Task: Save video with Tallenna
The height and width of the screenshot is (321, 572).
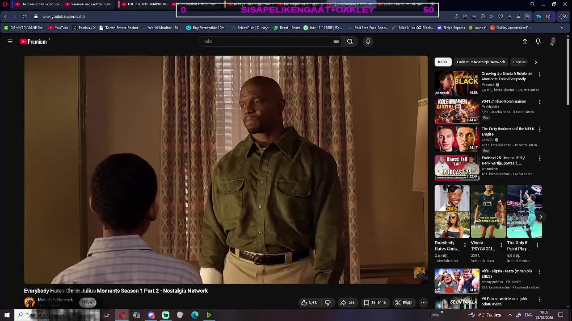Action: (x=374, y=303)
